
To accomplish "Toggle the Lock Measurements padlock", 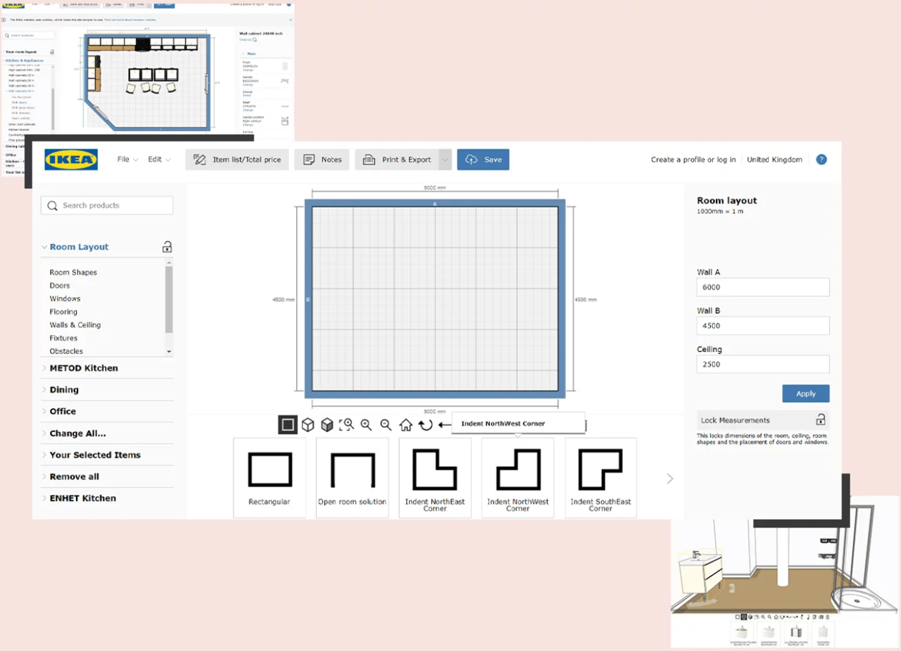I will click(x=821, y=420).
